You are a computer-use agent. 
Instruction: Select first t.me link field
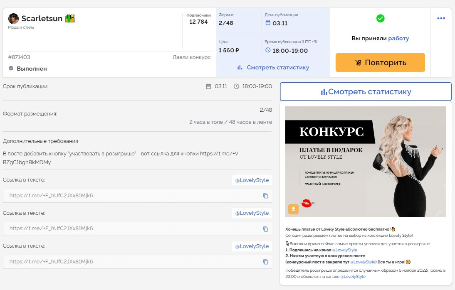tap(138, 196)
